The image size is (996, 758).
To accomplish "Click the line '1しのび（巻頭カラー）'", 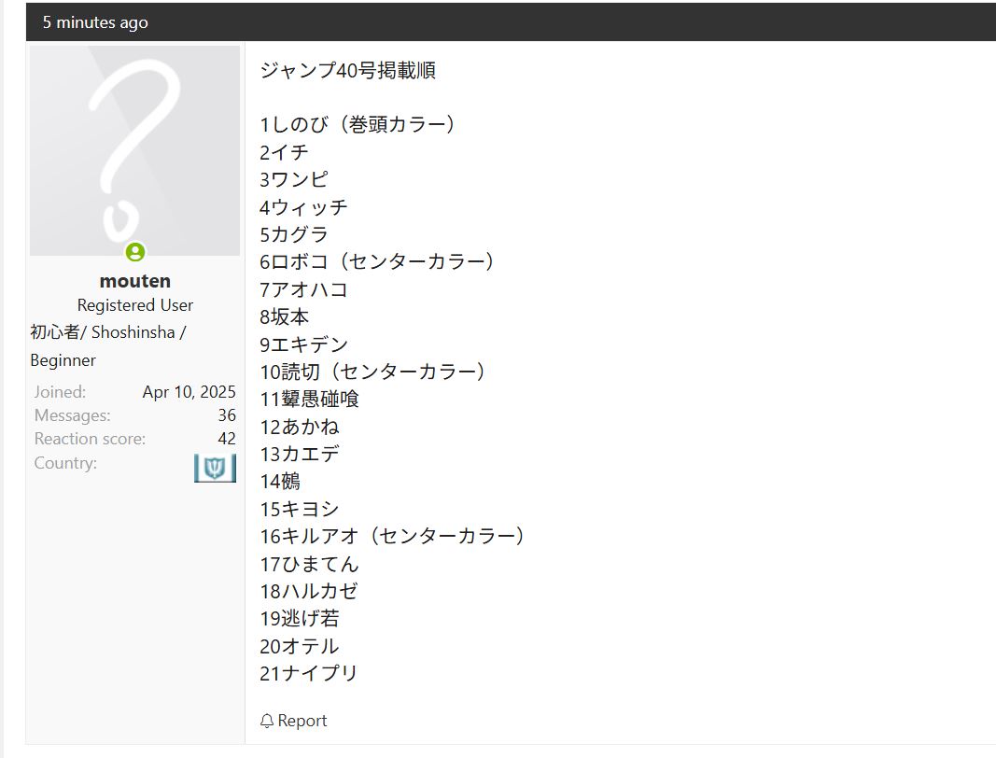I will click(x=358, y=124).
